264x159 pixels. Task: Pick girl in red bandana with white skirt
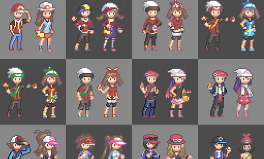point(177,26)
